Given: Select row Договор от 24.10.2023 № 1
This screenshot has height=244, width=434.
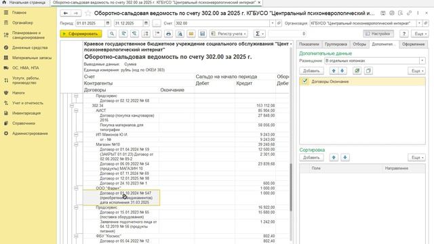Looking at the screenshot, I should click(x=123, y=183).
